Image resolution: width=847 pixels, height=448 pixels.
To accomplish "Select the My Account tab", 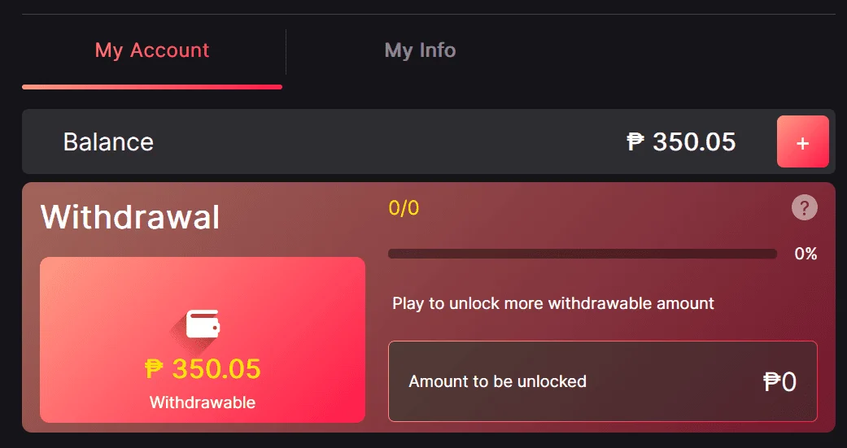I will tap(152, 50).
